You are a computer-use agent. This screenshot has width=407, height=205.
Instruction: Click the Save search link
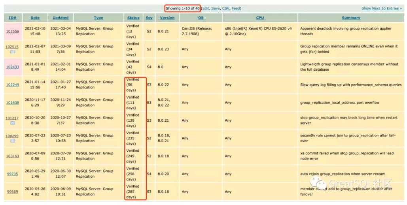215,8
